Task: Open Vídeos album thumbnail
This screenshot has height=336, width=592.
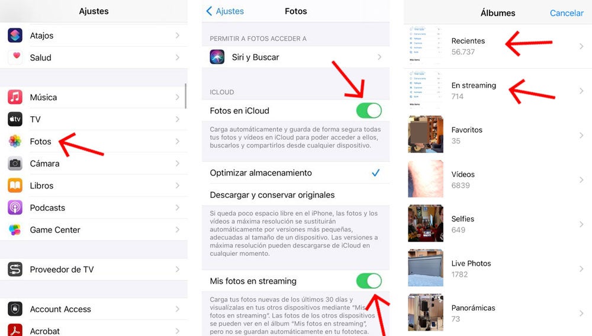Action: tap(426, 179)
